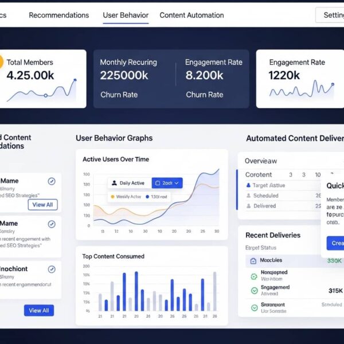Toggle check on first Mame card
Screen dimensions: 344x344
pyautogui.click(x=52, y=181)
